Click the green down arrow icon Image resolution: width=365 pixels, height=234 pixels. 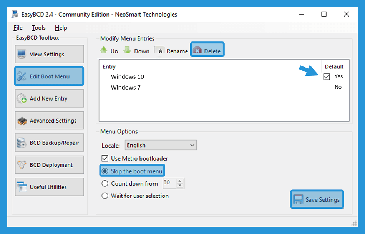coord(127,50)
